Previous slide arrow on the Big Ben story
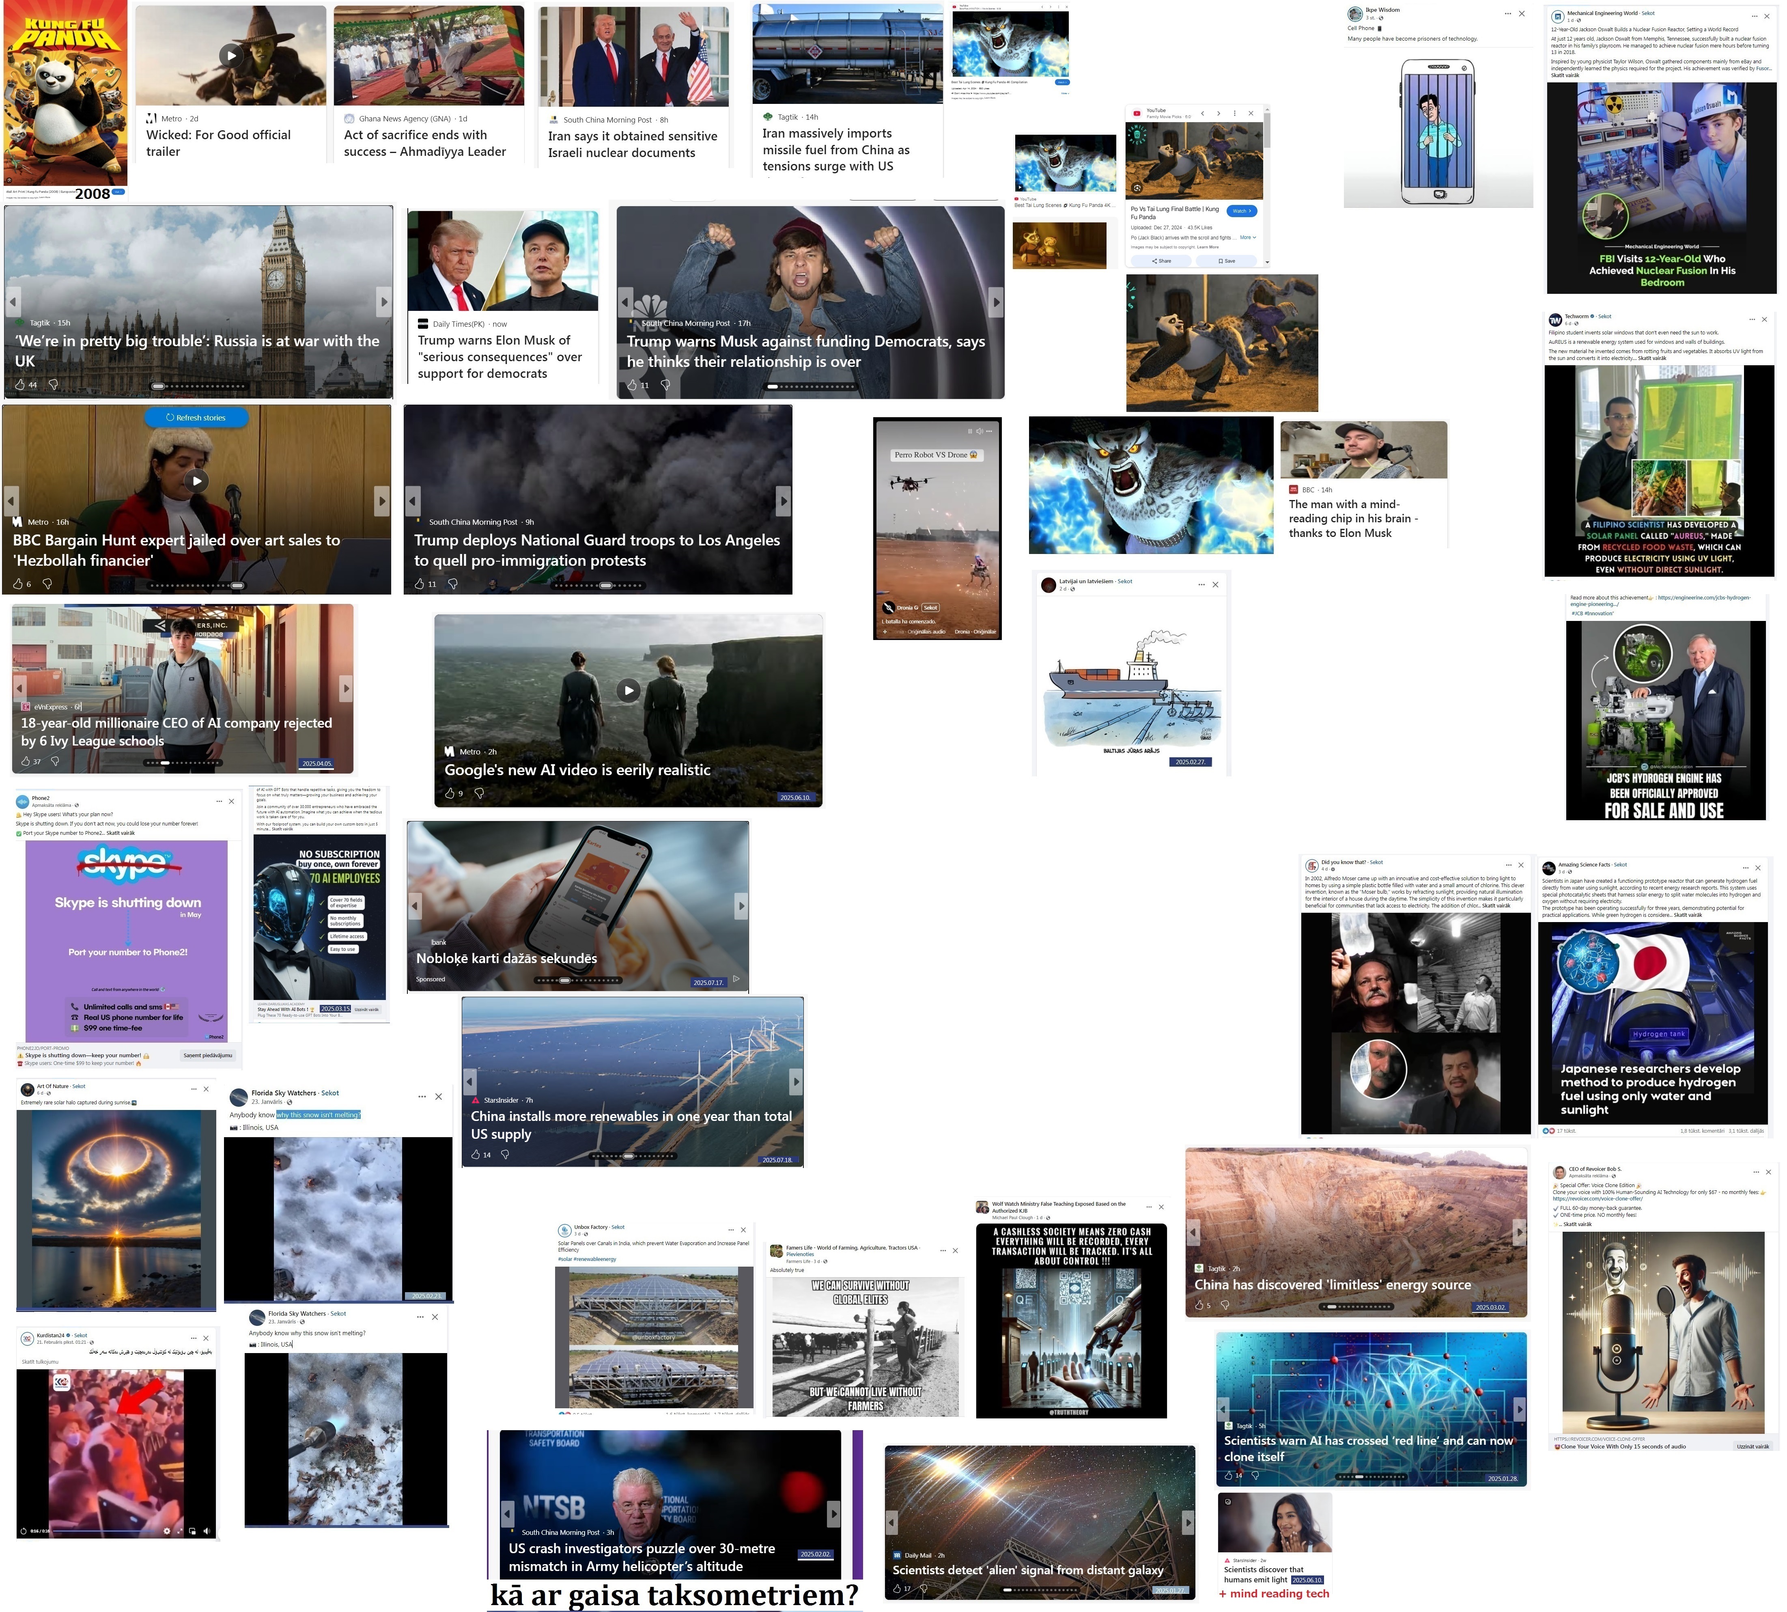 pos(13,302)
